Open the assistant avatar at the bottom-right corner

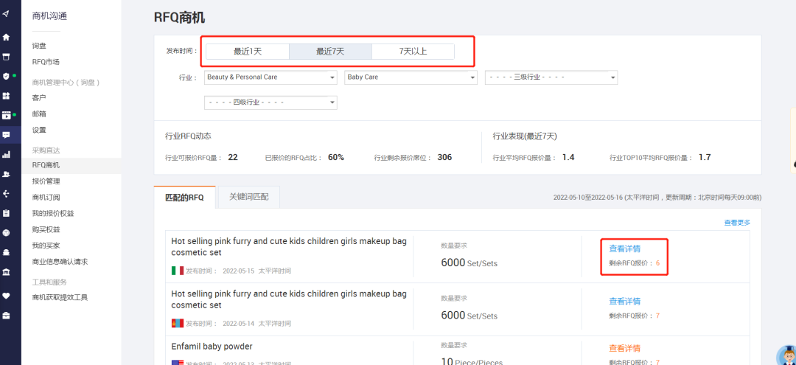pos(786,355)
